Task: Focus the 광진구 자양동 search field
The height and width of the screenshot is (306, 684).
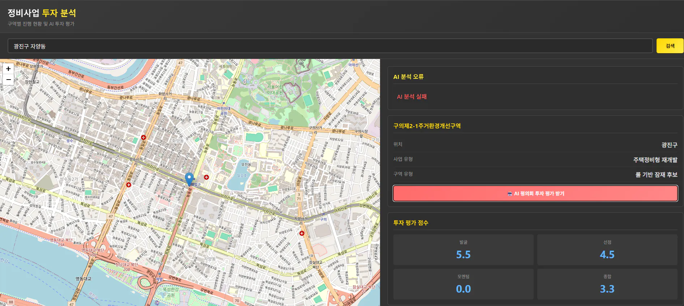Action: coord(330,46)
